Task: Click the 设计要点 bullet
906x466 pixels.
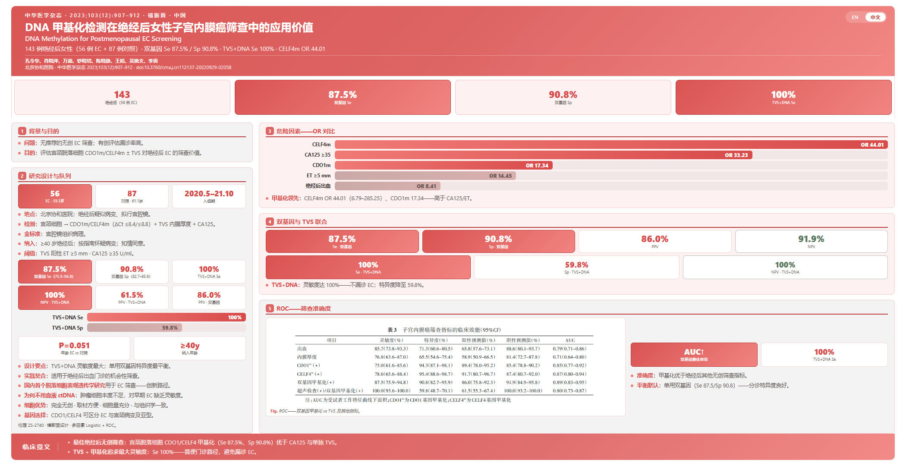Action: click(x=98, y=366)
